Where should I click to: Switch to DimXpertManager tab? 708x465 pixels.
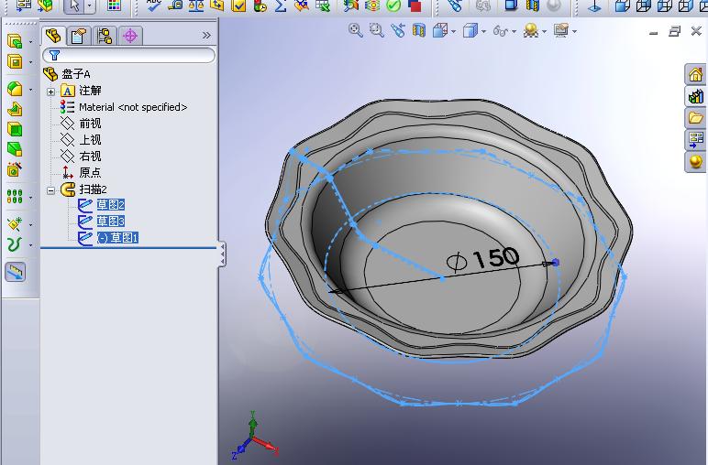pyautogui.click(x=130, y=36)
